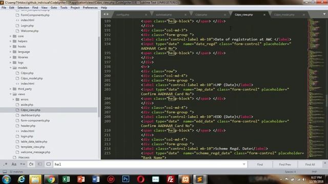Open Excel from taskbar
Viewport: 328px width, 184px height.
66,179
